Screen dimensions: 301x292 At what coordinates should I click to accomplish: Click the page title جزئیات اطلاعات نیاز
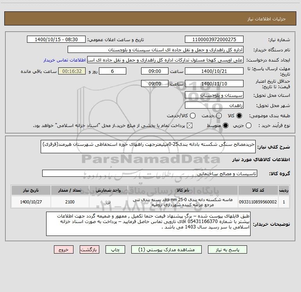[267, 19]
